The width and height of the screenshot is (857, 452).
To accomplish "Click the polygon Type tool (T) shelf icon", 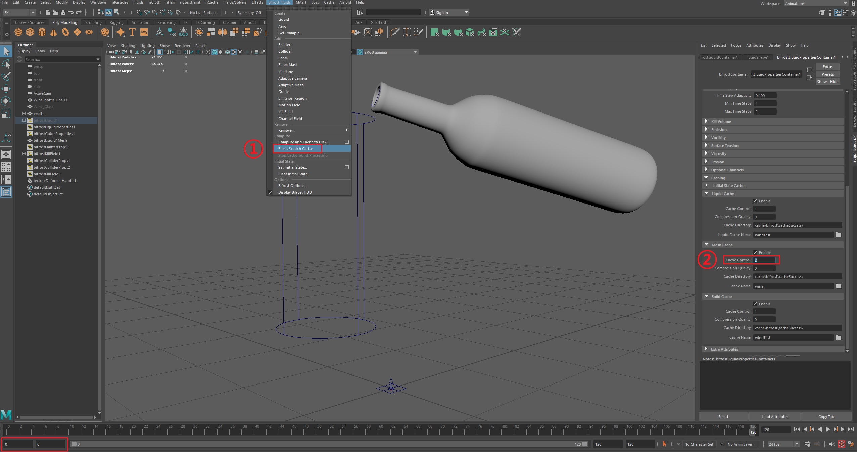I will (x=132, y=32).
